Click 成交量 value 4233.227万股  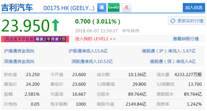pos(188,75)
